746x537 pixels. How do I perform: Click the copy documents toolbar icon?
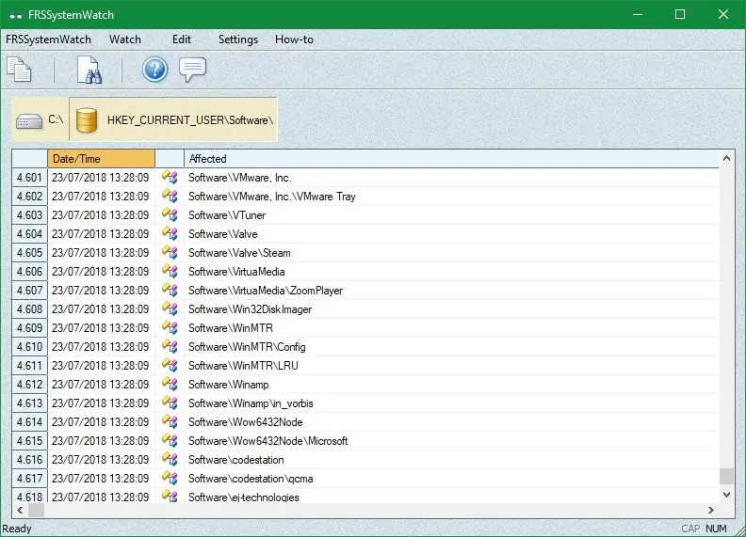[x=19, y=70]
